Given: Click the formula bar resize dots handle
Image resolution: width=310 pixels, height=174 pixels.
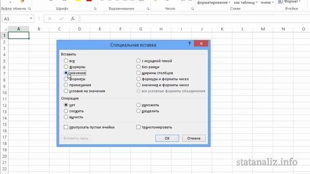Looking at the screenshot, I should 39,19.
